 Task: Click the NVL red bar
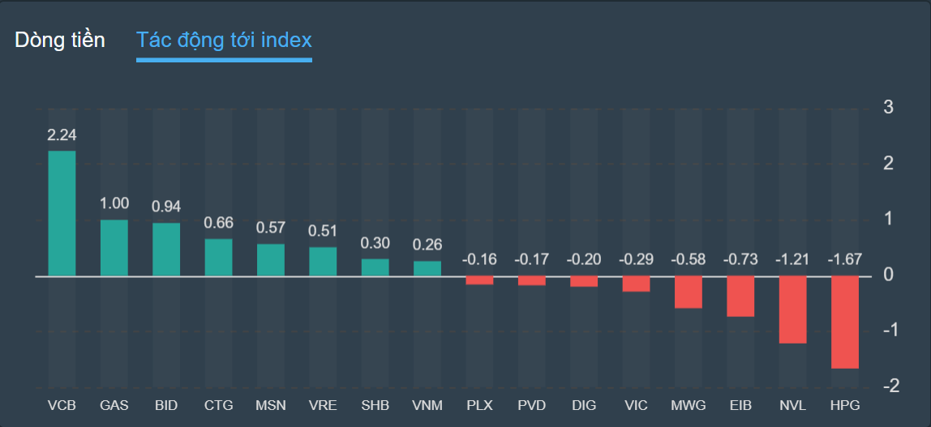[x=792, y=310]
